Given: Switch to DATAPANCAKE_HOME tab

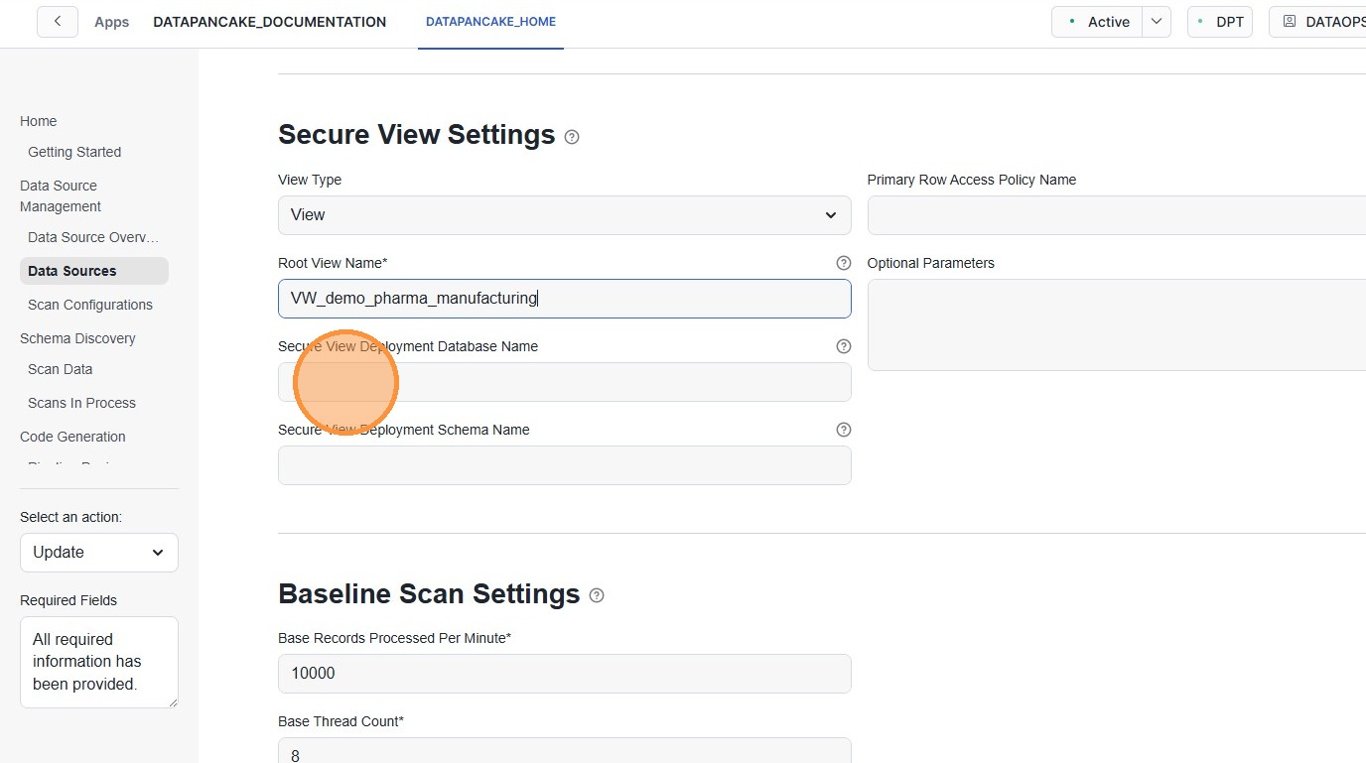Looking at the screenshot, I should click(490, 22).
